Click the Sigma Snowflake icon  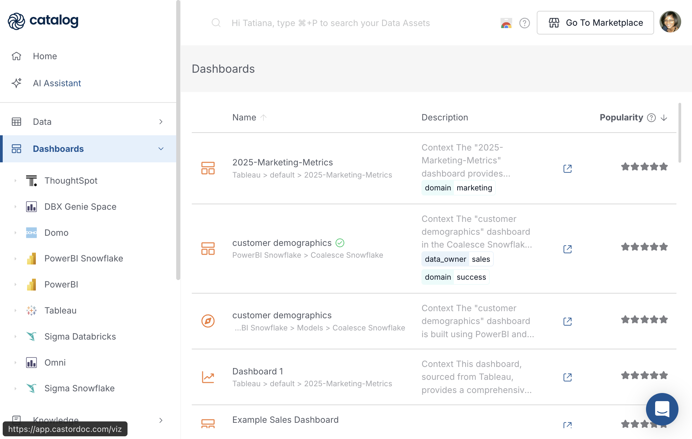(31, 388)
